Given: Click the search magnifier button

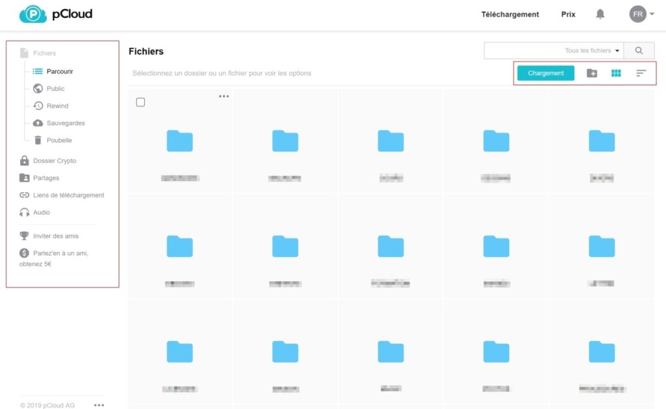Looking at the screenshot, I should coord(639,51).
